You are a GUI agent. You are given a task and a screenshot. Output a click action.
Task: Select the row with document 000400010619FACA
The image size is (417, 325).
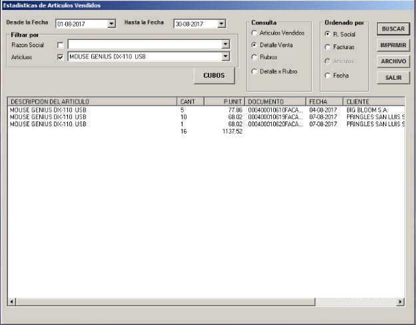207,117
